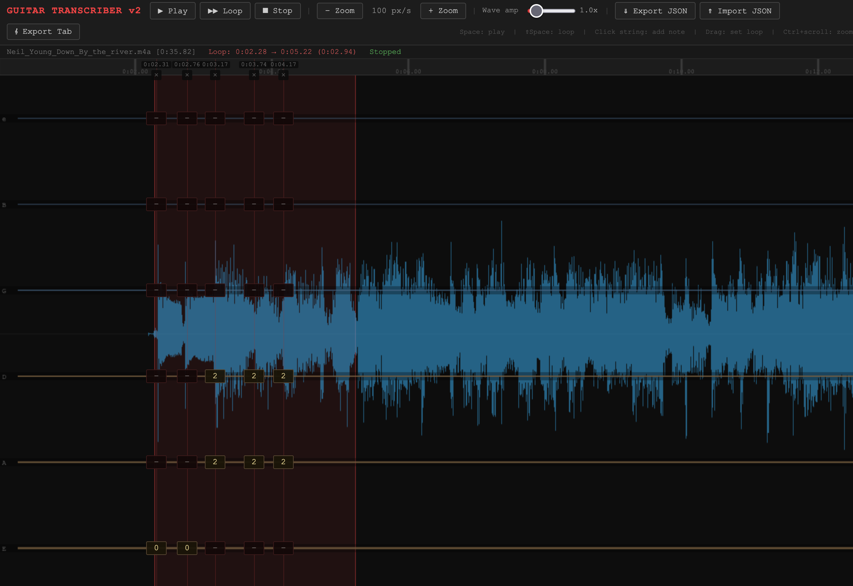Select the 0:04.17 timestamp label
This screenshot has width=853, height=586.
pos(283,64)
